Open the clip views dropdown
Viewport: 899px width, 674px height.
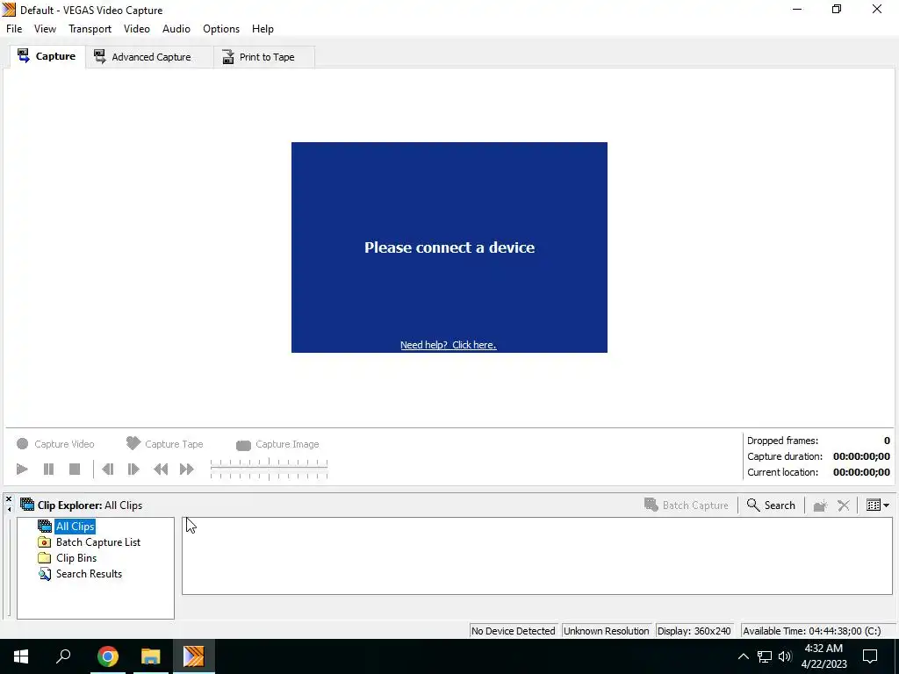(878, 505)
